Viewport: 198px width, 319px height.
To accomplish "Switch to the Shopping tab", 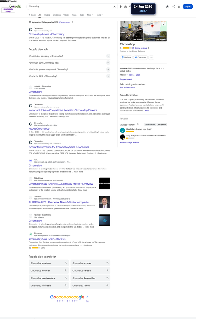I will (x=57, y=15).
